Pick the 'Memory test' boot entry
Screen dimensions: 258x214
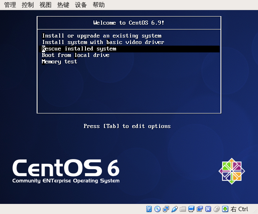(x=60, y=62)
